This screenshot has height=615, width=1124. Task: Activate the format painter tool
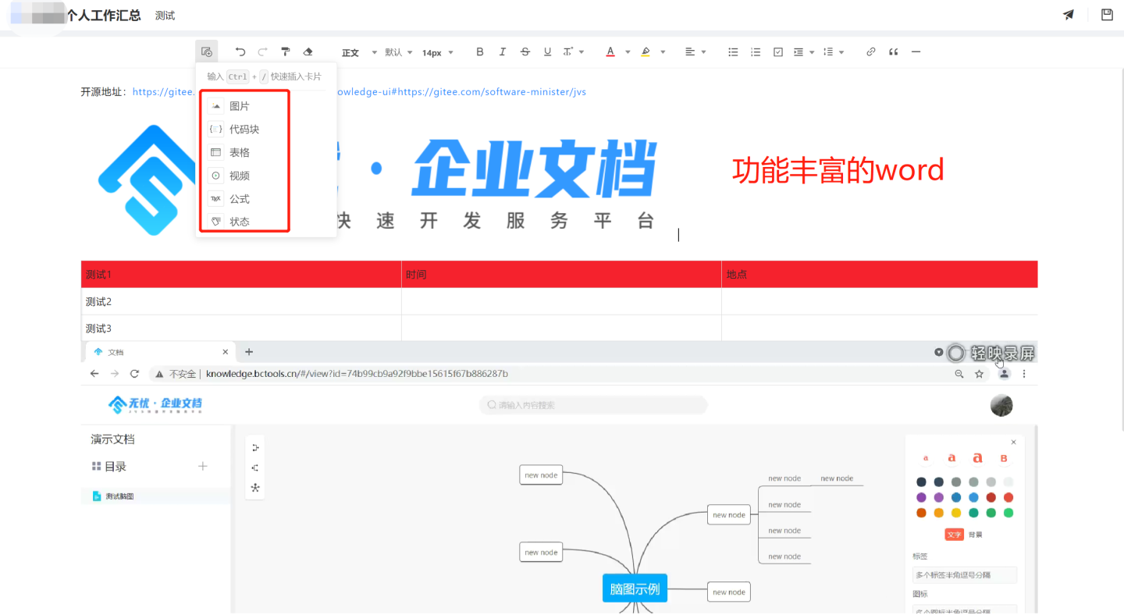[286, 52]
